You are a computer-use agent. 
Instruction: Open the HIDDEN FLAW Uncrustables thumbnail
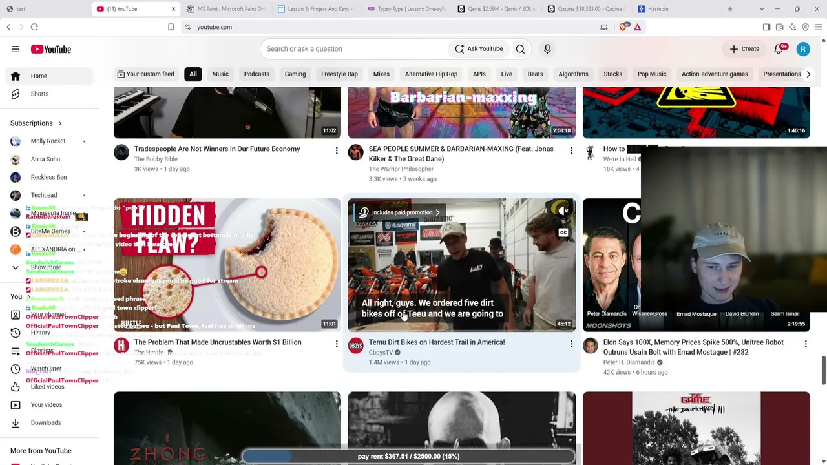(x=227, y=265)
